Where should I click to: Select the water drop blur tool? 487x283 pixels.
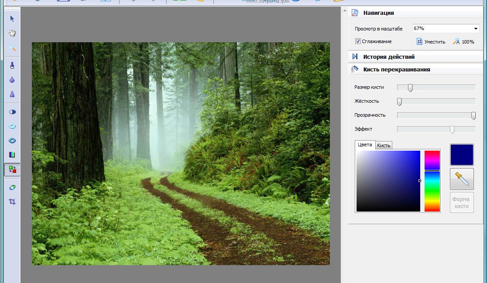click(12, 80)
